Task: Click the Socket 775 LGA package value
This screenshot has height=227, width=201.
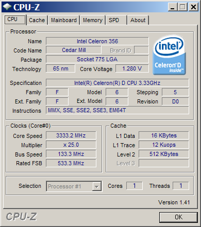Action: (97, 59)
